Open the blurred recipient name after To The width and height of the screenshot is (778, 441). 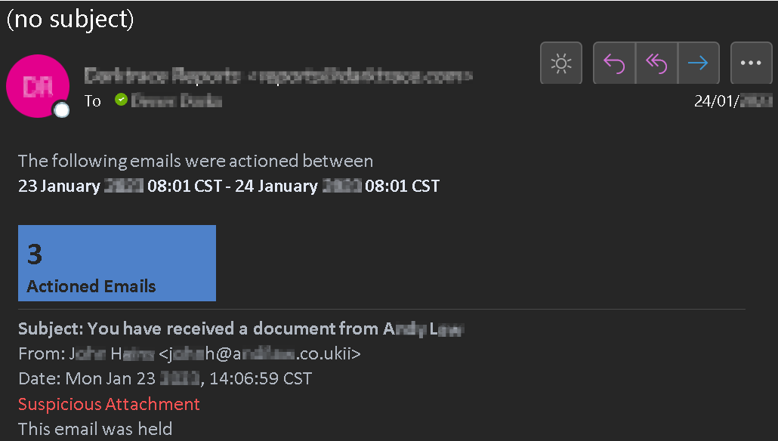pos(176,100)
